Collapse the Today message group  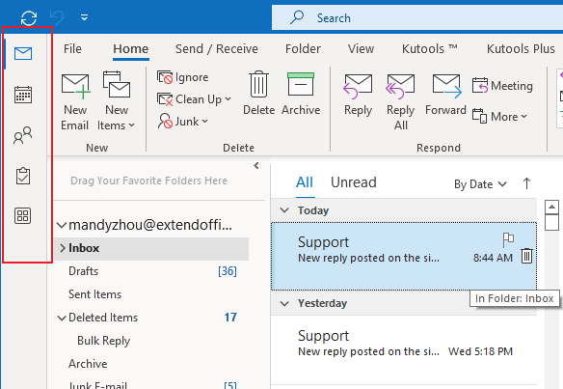click(x=284, y=210)
